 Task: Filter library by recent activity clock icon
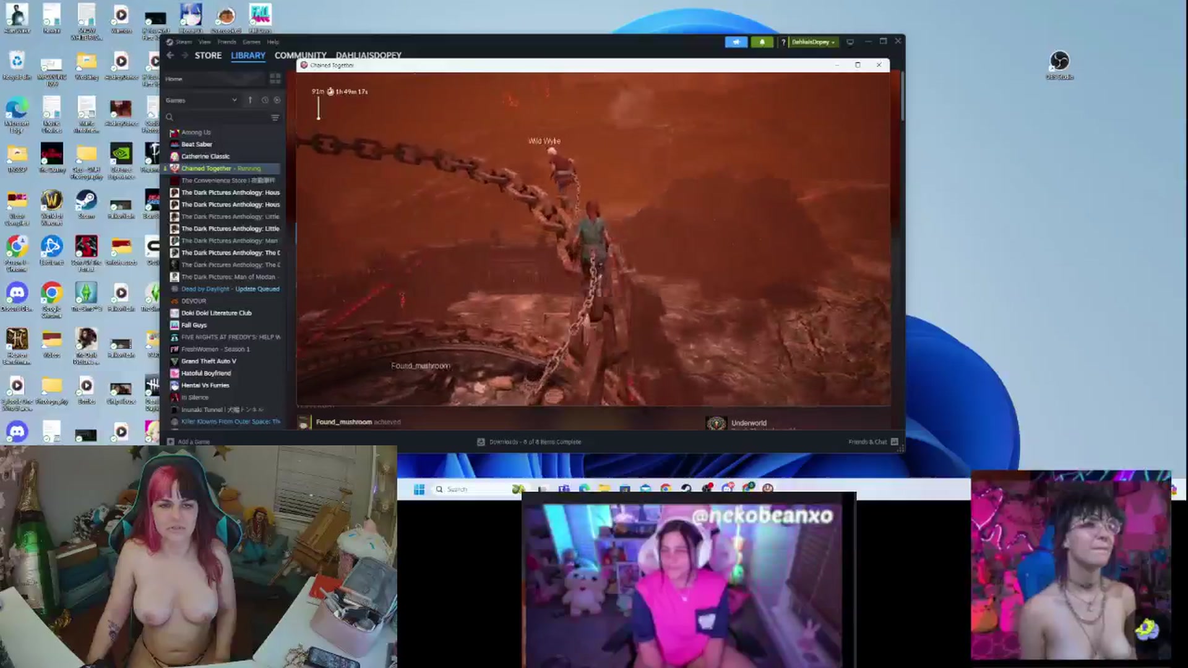(x=265, y=100)
